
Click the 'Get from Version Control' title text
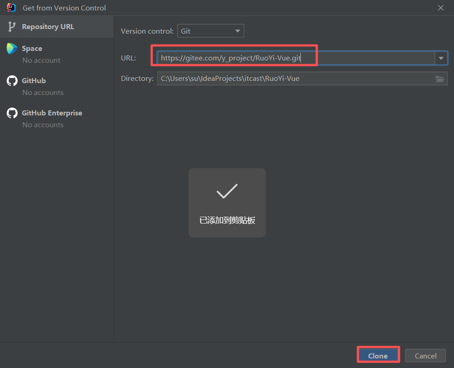click(x=64, y=8)
